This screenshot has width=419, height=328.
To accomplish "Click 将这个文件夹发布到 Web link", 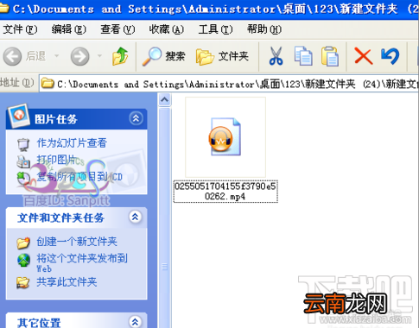I will point(82,262).
